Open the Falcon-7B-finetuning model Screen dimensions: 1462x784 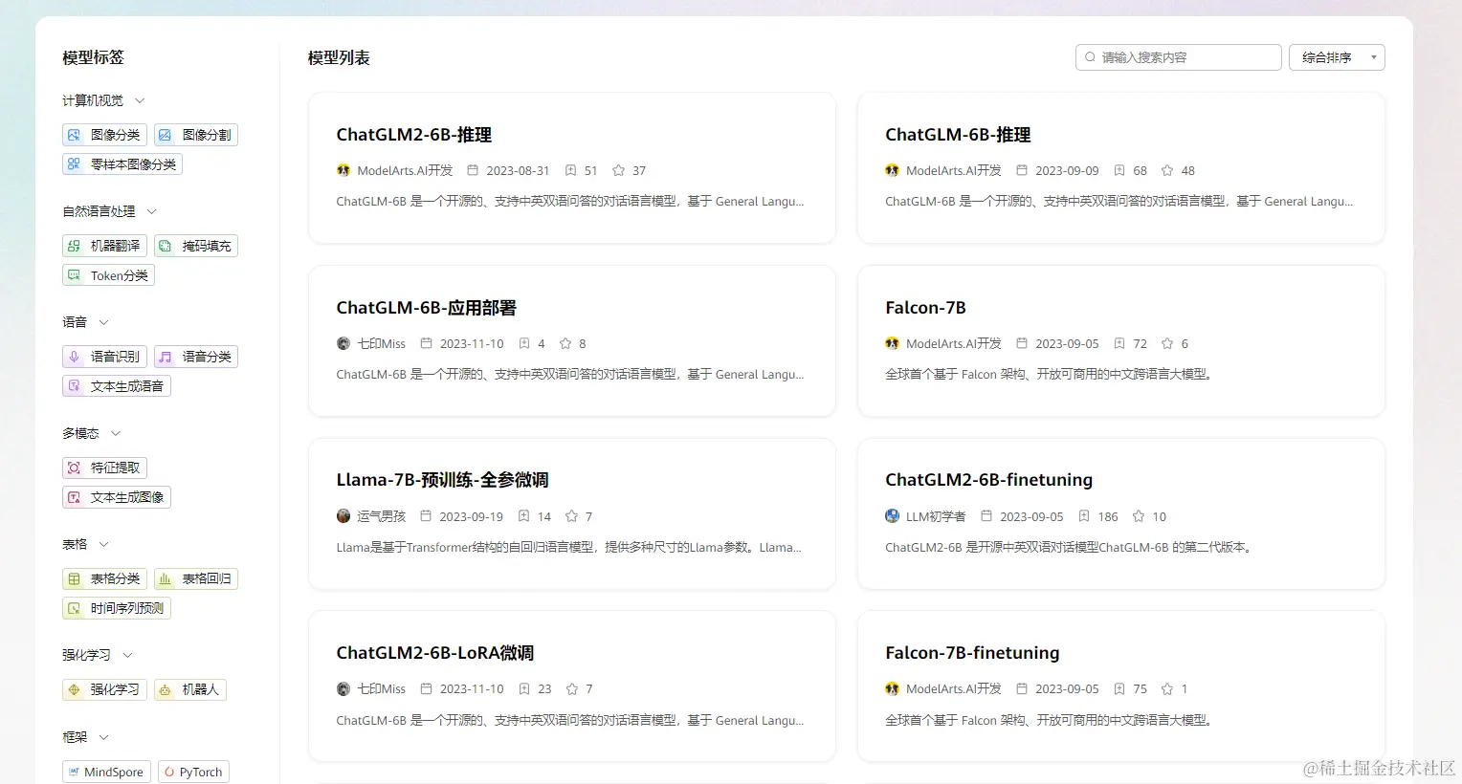point(972,653)
